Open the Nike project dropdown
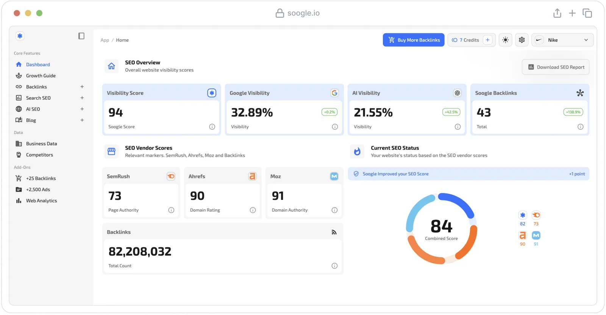Image resolution: width=606 pixels, height=315 pixels. [562, 40]
